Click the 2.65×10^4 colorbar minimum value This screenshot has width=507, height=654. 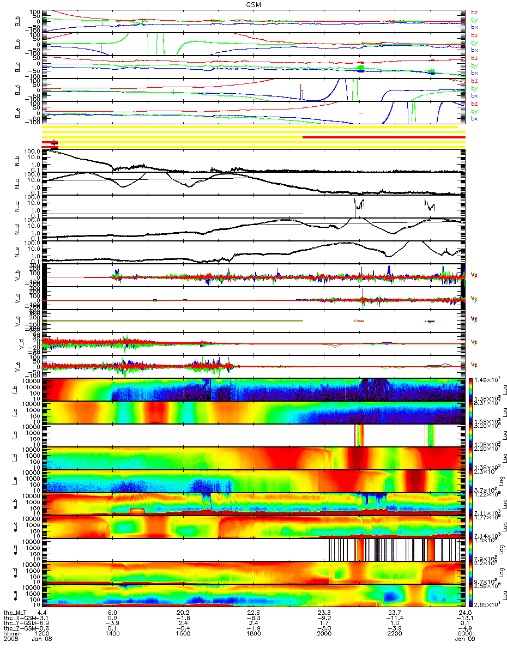(488, 604)
